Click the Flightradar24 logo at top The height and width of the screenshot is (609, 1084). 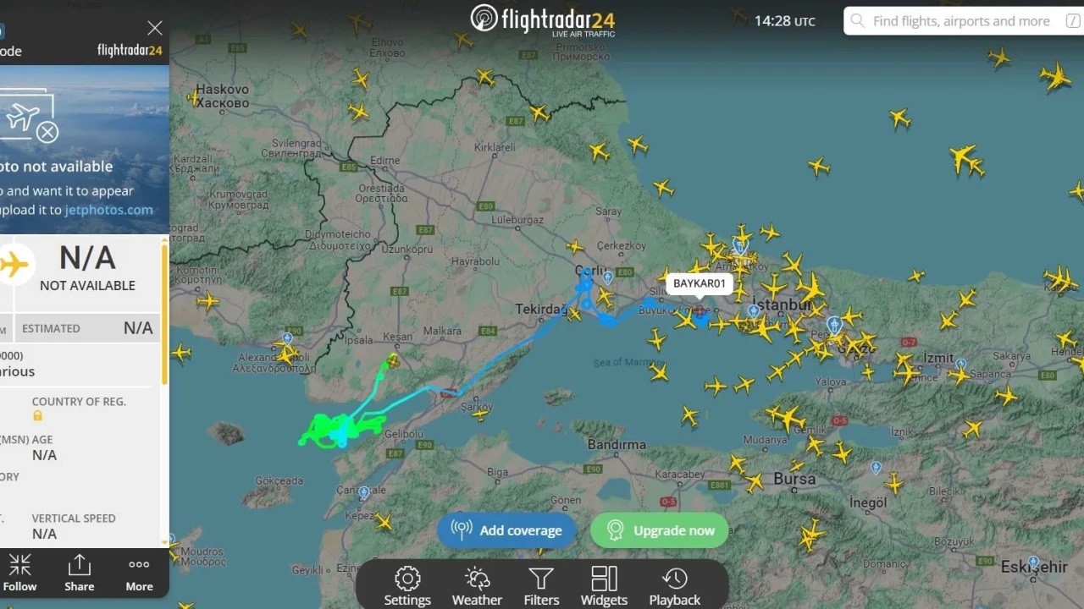[543, 20]
